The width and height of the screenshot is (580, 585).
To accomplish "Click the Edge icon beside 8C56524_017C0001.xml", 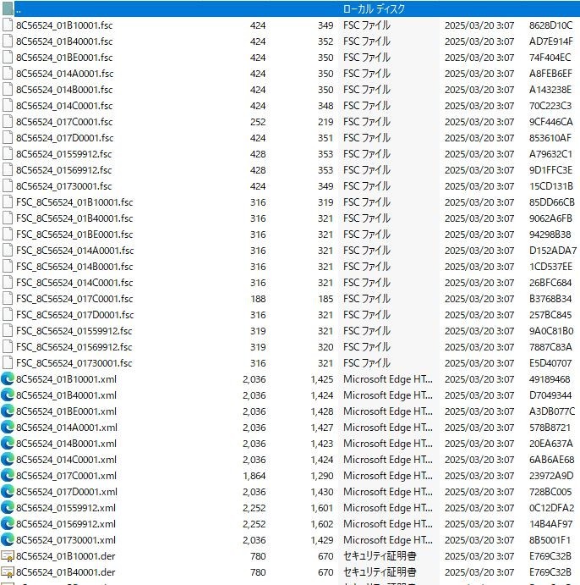I will pyautogui.click(x=8, y=476).
